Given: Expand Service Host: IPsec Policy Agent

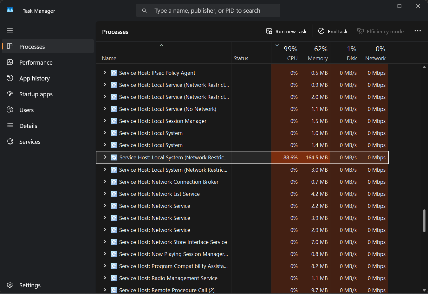Looking at the screenshot, I should [x=105, y=73].
